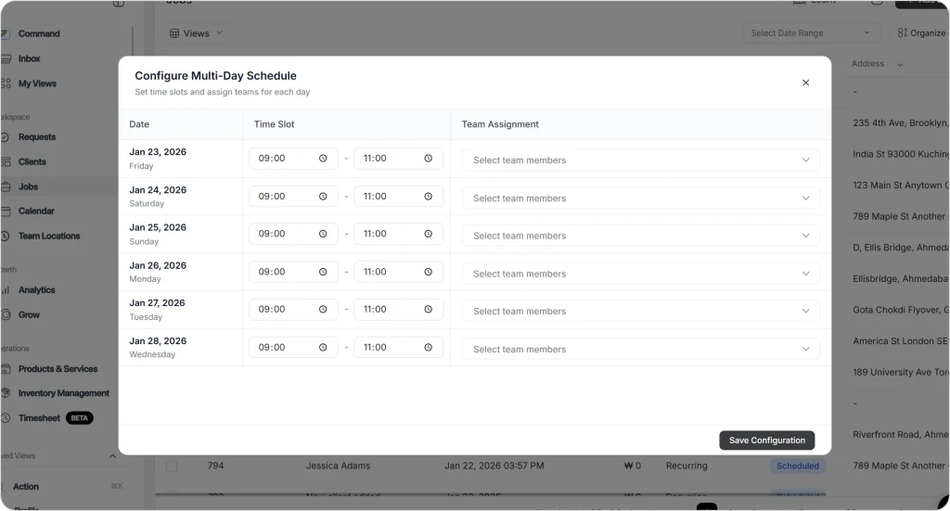Expand team members dropdown for Jan 25
The height and width of the screenshot is (511, 950).
click(x=640, y=236)
